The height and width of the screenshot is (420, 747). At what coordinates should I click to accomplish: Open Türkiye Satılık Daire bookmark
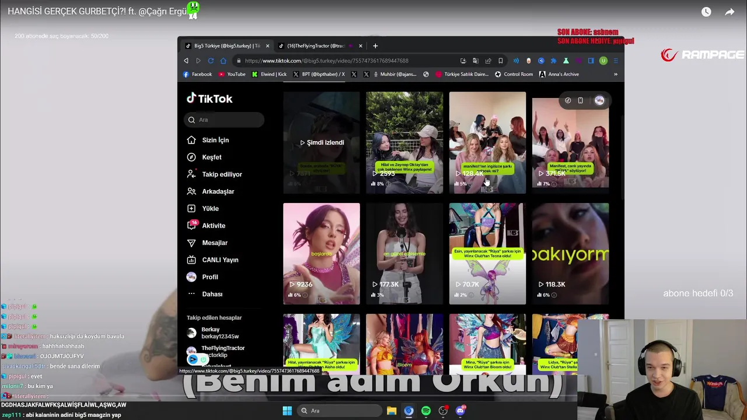[x=462, y=74]
